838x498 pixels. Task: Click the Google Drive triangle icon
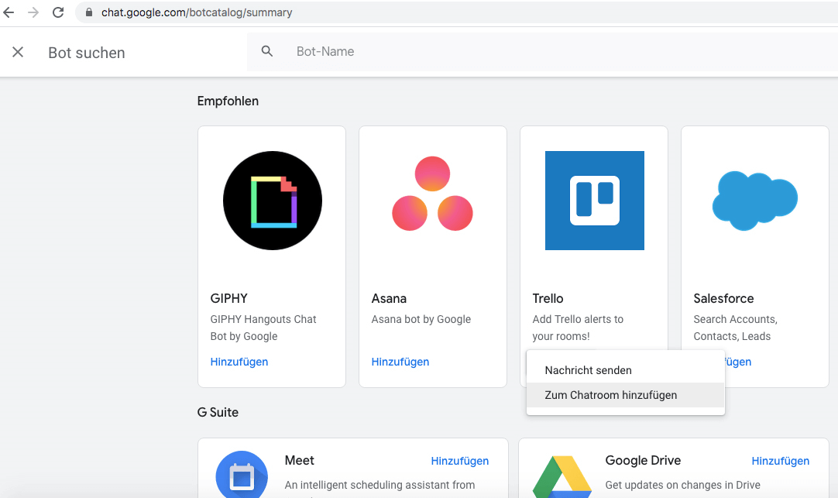562,476
